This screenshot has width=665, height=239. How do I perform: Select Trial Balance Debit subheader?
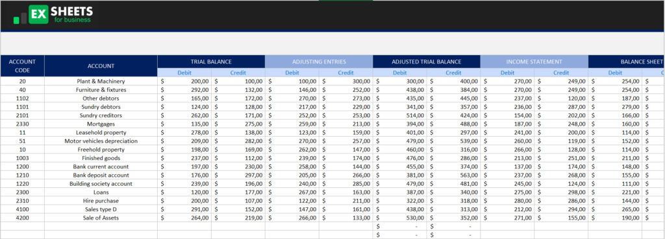pyautogui.click(x=184, y=73)
